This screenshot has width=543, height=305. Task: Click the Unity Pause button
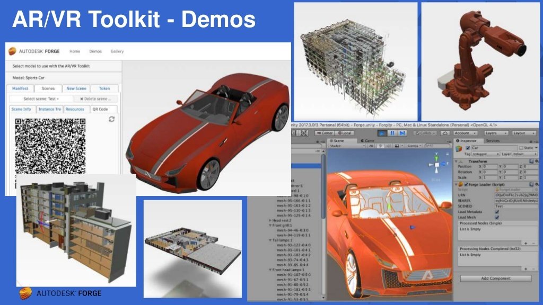coord(392,133)
